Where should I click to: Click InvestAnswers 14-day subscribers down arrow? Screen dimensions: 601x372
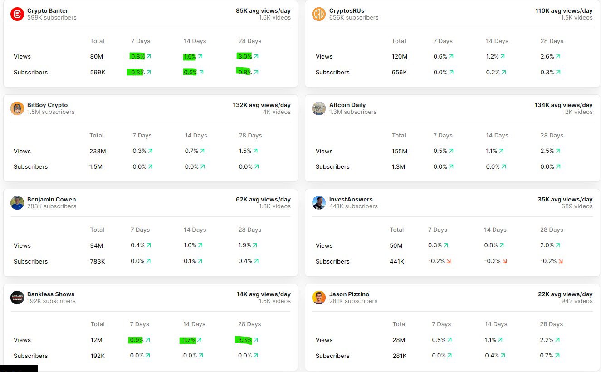point(504,261)
